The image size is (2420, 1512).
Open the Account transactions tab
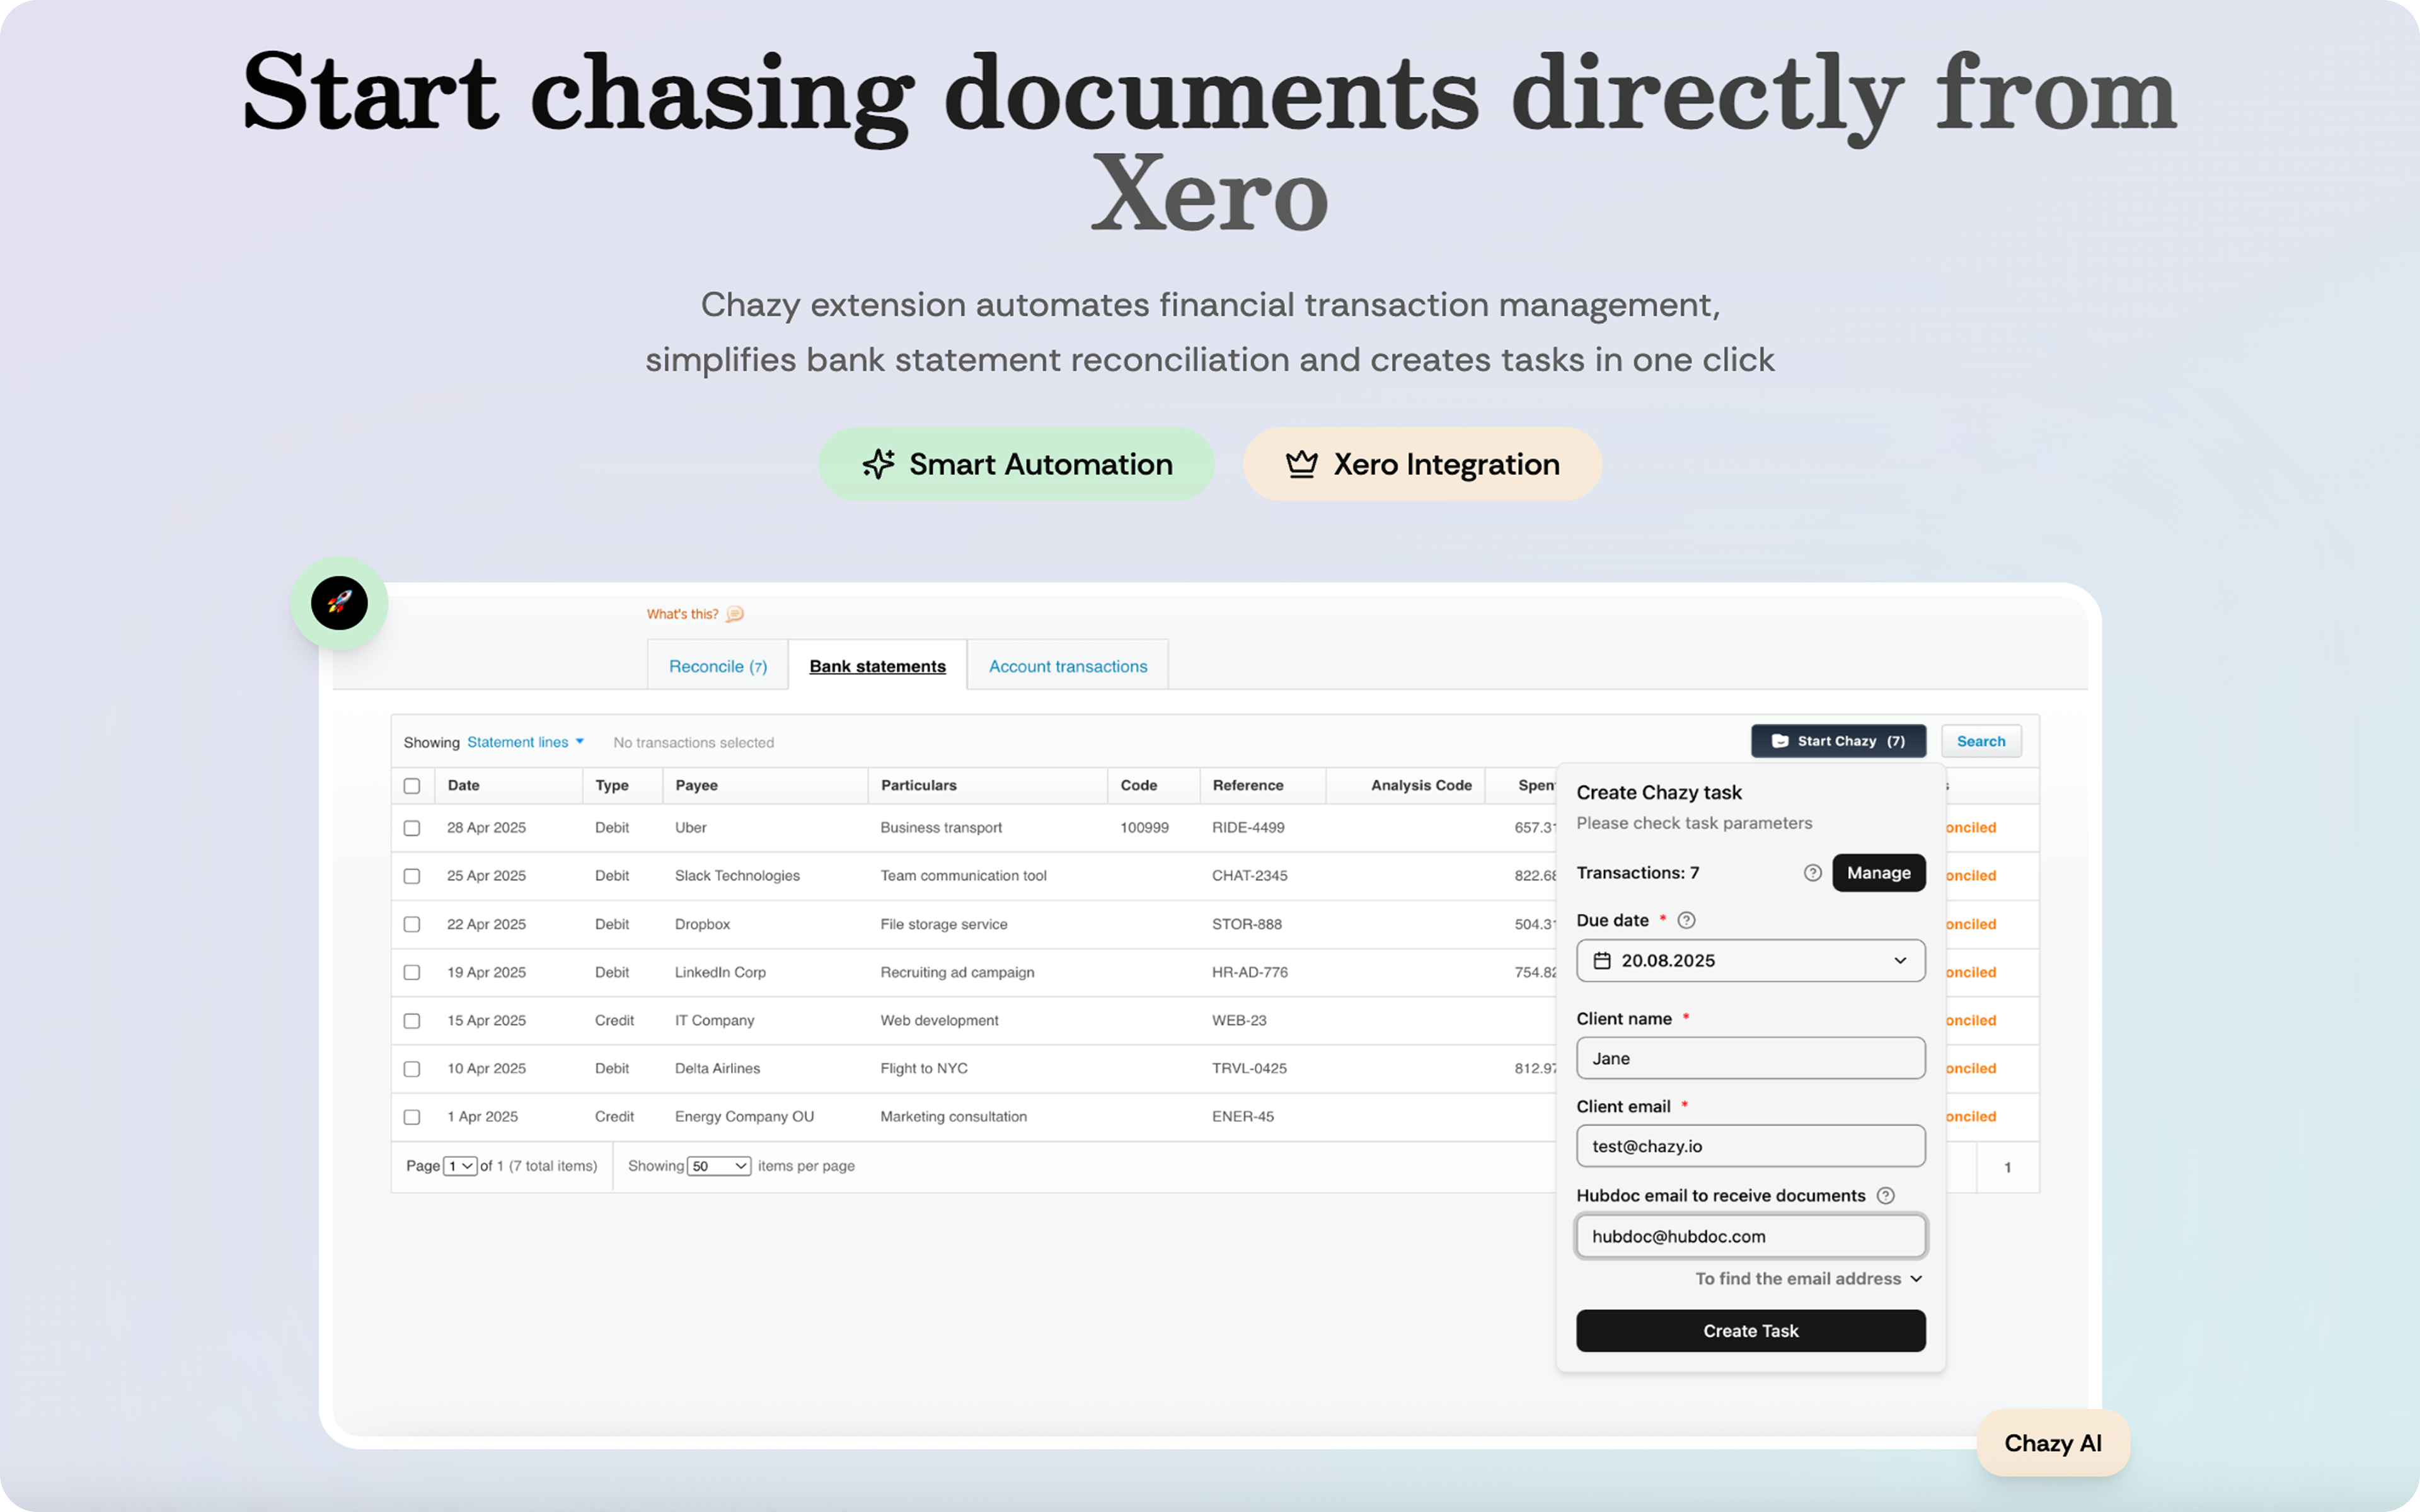tap(1067, 666)
